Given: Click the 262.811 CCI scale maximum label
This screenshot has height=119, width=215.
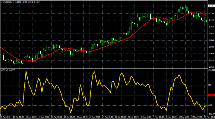Looking at the screenshot, I should pyautogui.click(x=211, y=70).
